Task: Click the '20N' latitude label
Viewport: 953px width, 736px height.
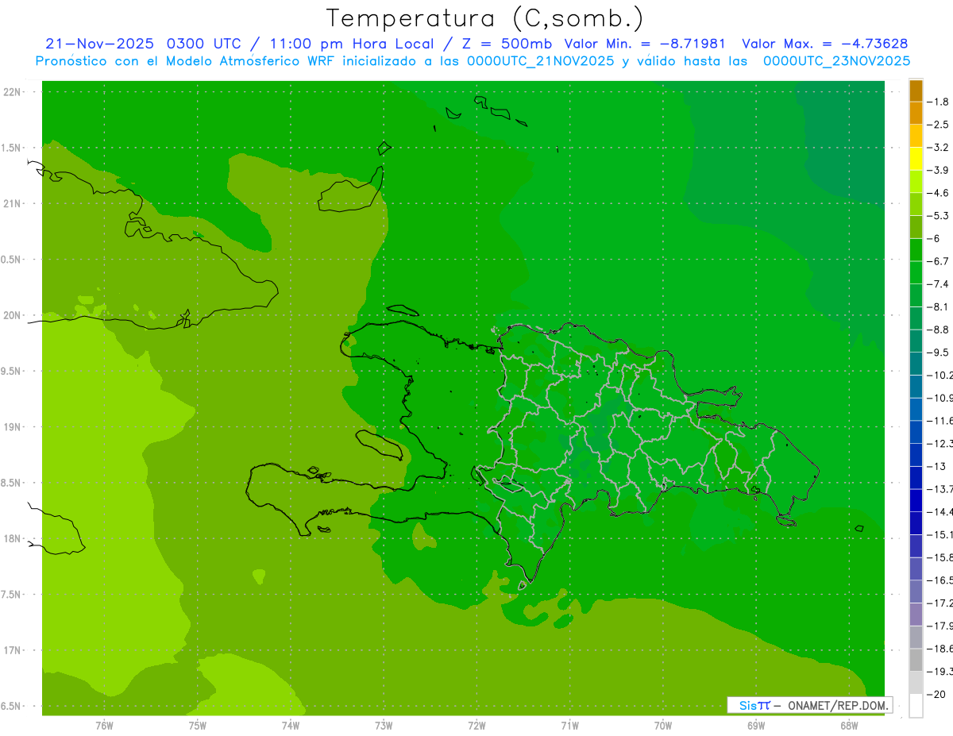Action: click(x=14, y=315)
